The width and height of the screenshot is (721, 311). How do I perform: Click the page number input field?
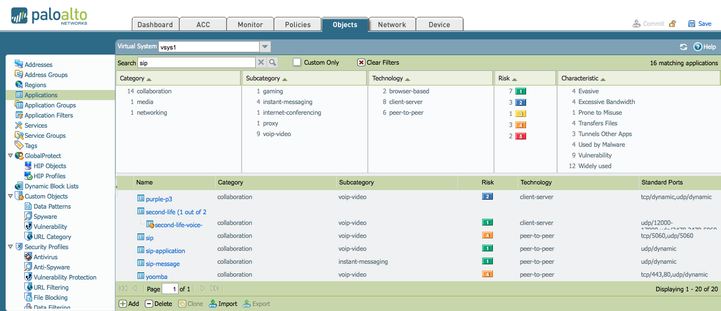tap(170, 289)
